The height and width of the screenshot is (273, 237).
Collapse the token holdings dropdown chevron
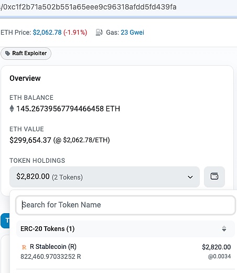[x=190, y=177]
